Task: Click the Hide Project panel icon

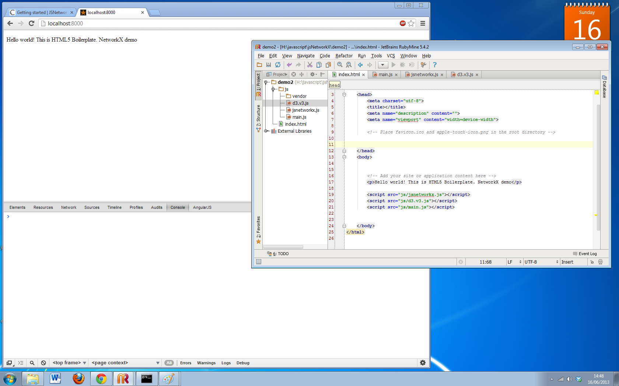Action: (x=323, y=74)
